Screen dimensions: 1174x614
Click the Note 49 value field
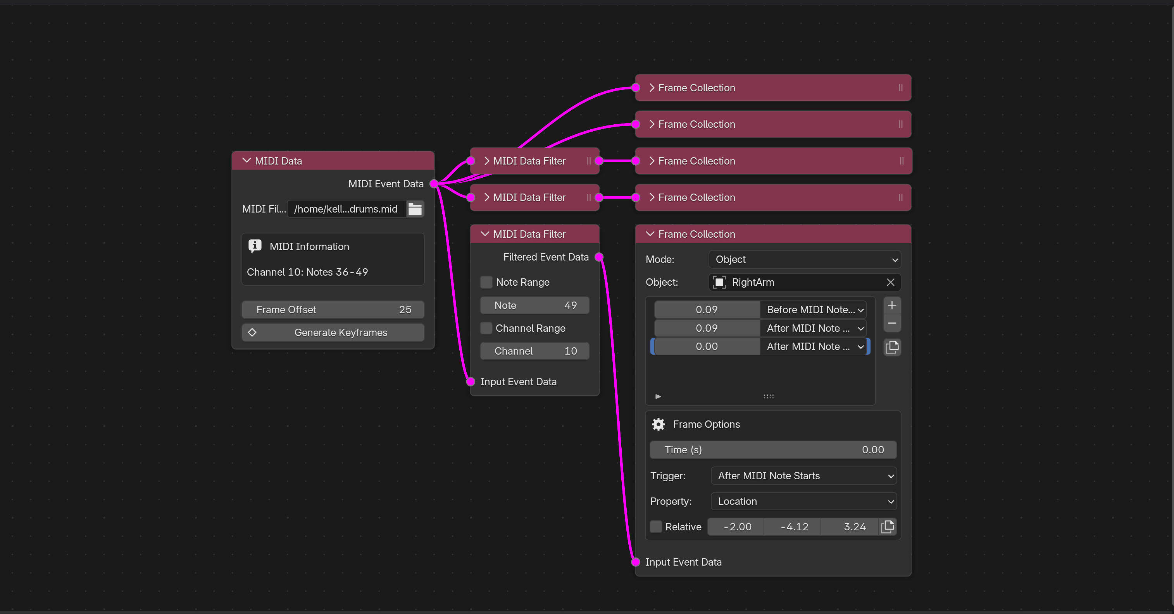(534, 305)
